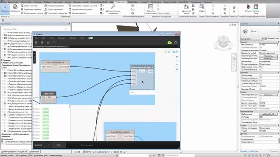The width and height of the screenshot is (280, 157).
Task: Open Единицы проекта (Project Units)
Action: pyautogui.click(x=77, y=13)
